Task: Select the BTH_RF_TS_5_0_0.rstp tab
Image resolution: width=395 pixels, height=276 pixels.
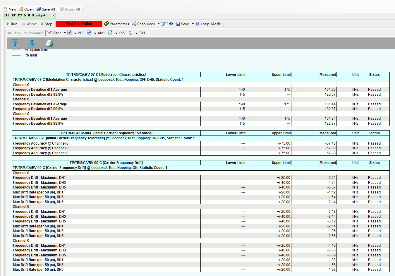Action: point(24,16)
